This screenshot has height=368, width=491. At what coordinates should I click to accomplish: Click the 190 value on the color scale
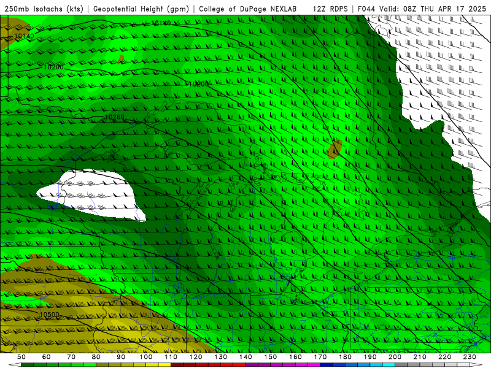point(370,357)
